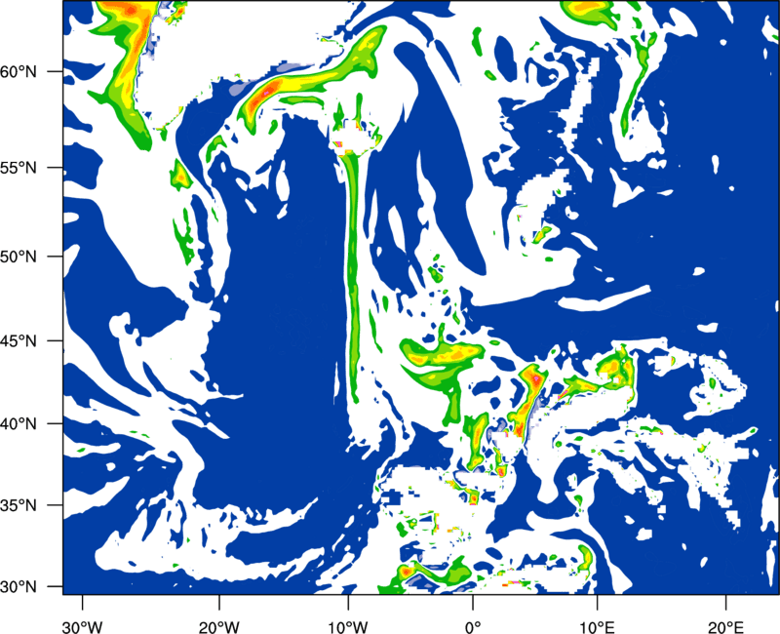Click the 60°N latitude label

pyautogui.click(x=19, y=71)
